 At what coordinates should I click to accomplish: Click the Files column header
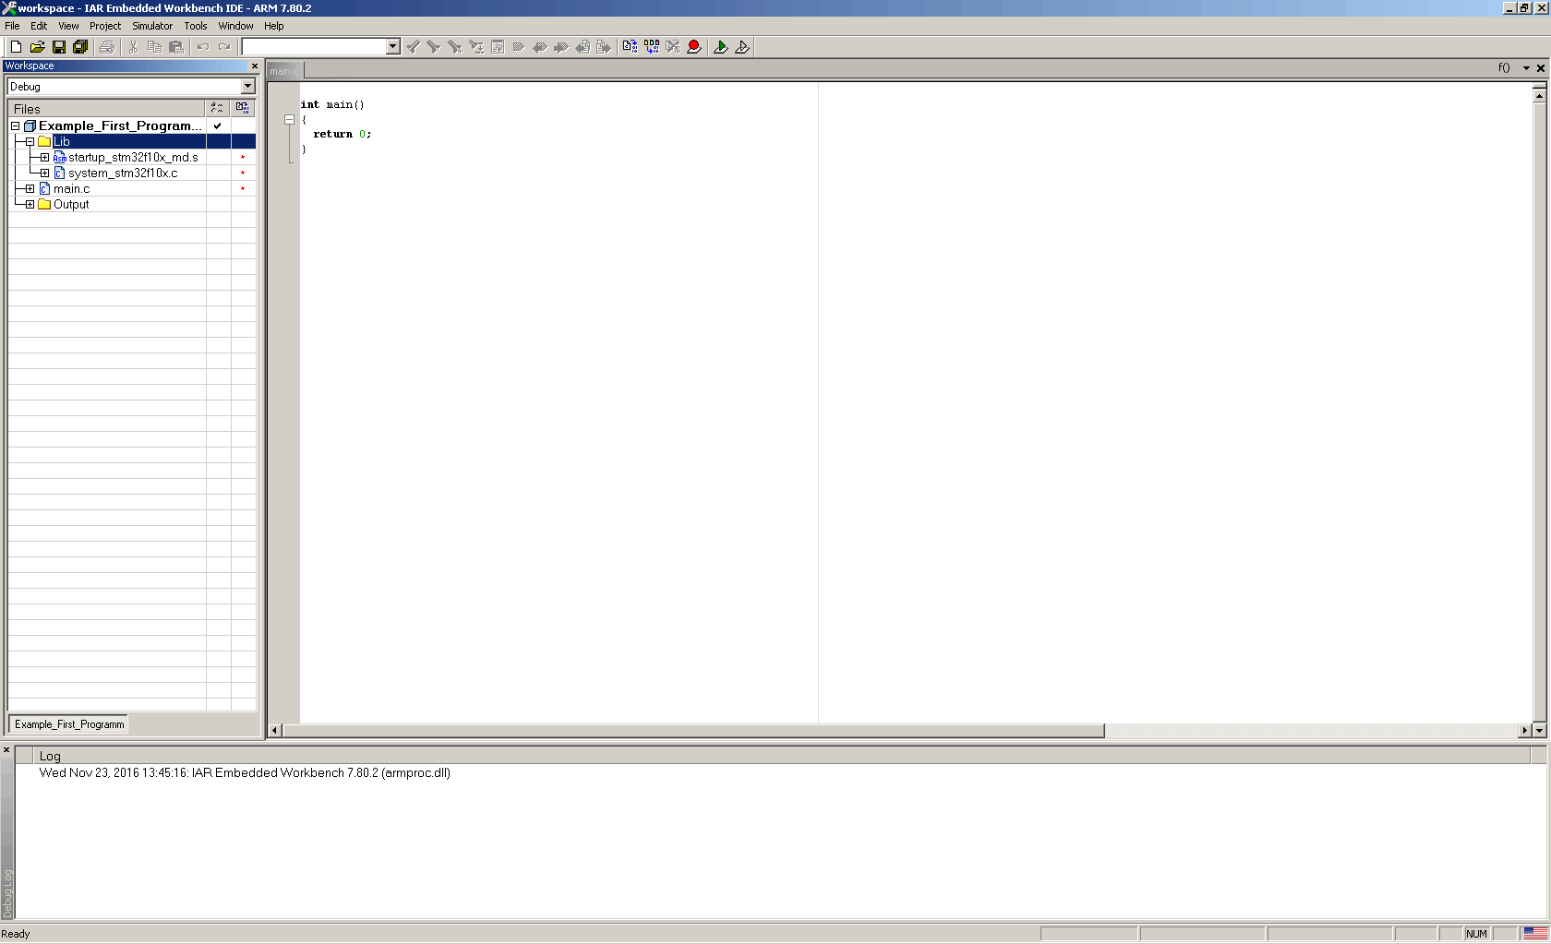tap(105, 109)
